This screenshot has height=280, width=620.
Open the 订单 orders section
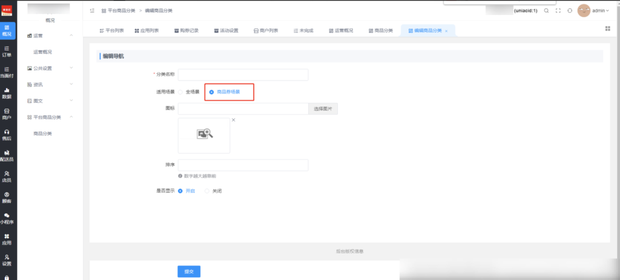coord(7,52)
